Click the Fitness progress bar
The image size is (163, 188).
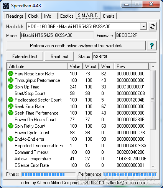click(x=49, y=175)
